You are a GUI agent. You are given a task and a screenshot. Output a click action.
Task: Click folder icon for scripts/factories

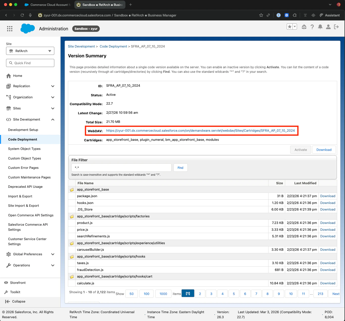(x=72, y=216)
